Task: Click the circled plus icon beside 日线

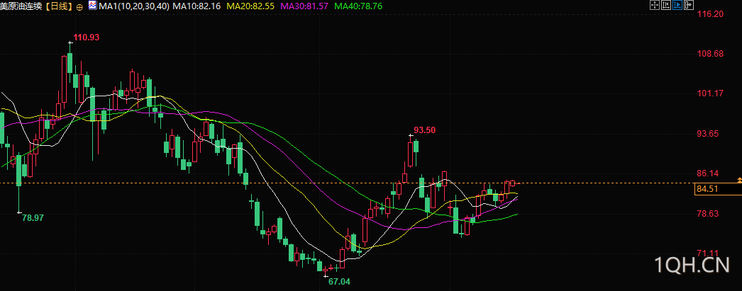Action: [79, 6]
